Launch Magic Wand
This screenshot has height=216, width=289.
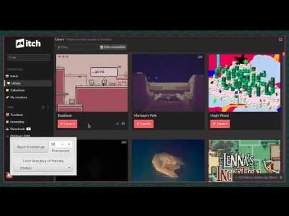(220, 124)
